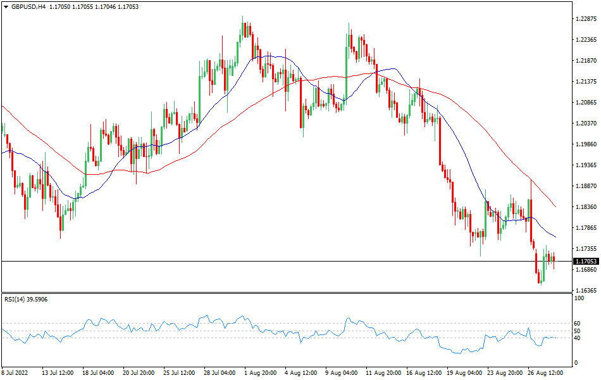The image size is (601, 380).
Task: Click the RSI 40 level label
Action: (x=576, y=338)
